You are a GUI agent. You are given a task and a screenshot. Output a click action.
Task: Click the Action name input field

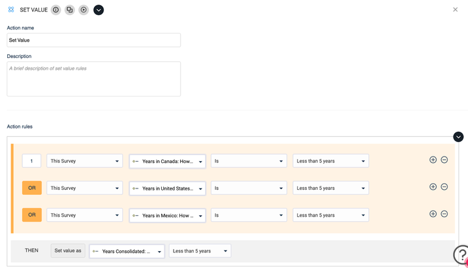pos(94,40)
